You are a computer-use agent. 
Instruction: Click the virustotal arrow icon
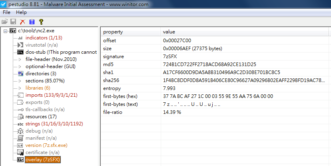click(x=20, y=45)
